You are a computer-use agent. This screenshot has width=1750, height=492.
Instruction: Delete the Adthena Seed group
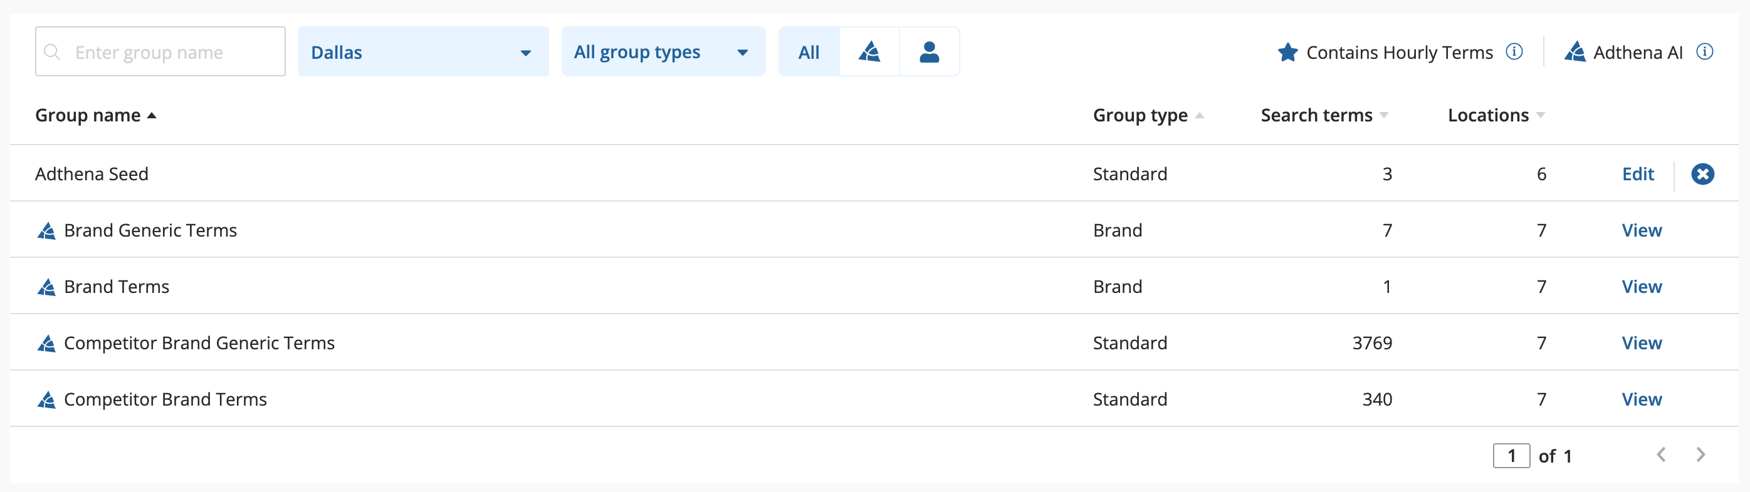click(1702, 175)
